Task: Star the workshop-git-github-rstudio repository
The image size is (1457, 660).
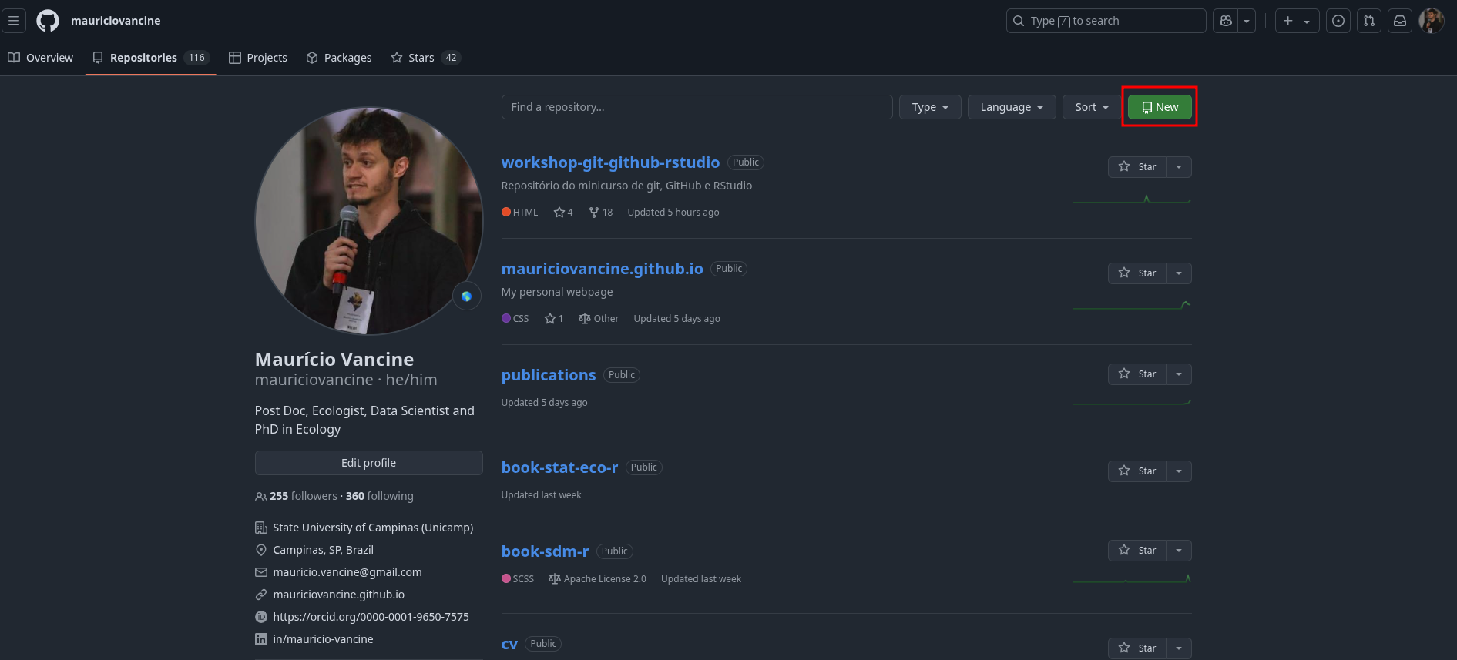Action: [x=1137, y=167]
